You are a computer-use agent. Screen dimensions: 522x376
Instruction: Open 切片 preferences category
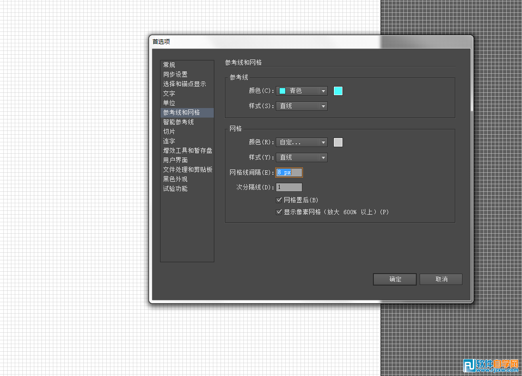(x=169, y=131)
